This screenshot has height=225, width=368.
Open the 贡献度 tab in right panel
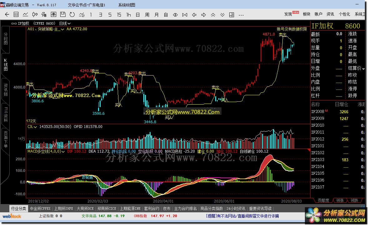pyautogui.click(x=323, y=200)
